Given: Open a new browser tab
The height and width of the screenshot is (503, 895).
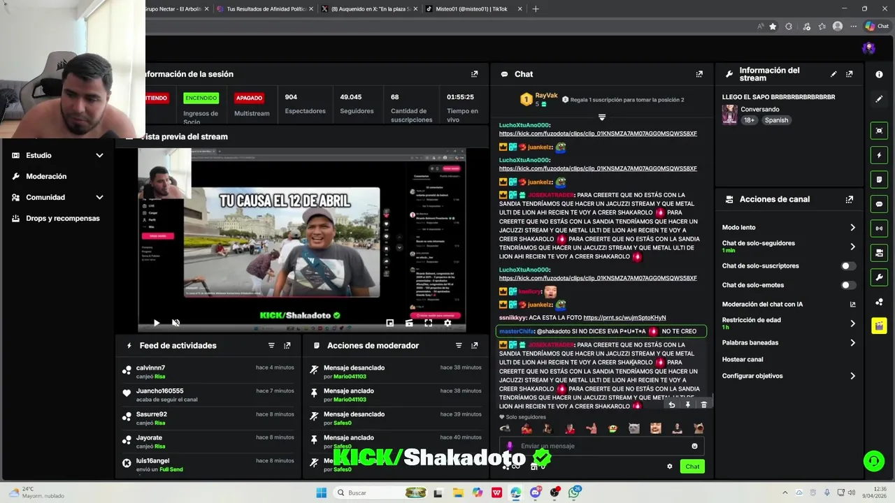Looking at the screenshot, I should click(536, 9).
